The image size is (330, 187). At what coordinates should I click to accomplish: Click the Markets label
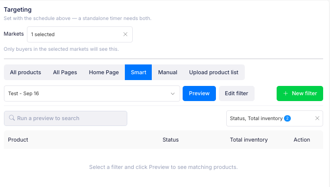click(x=14, y=34)
